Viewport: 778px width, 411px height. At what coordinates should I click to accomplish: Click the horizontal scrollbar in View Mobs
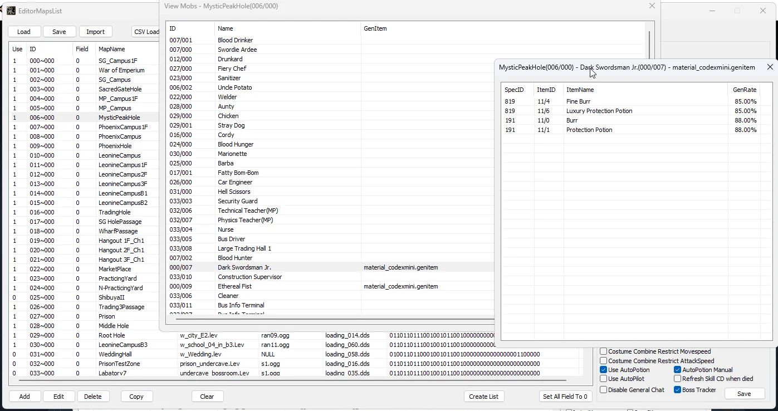click(x=334, y=319)
